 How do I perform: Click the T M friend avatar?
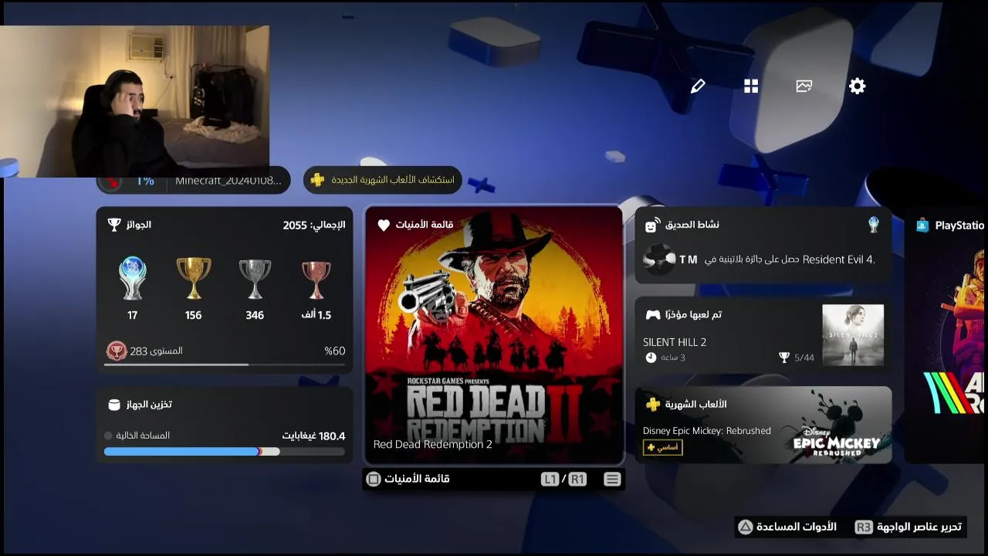659,259
